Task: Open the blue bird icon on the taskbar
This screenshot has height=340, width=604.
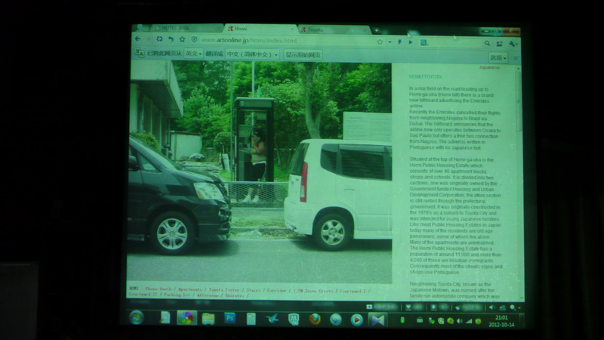Action: tap(273, 319)
